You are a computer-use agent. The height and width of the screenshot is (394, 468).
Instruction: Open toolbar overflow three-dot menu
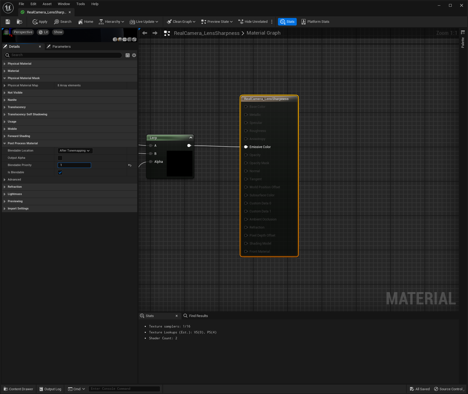(272, 22)
